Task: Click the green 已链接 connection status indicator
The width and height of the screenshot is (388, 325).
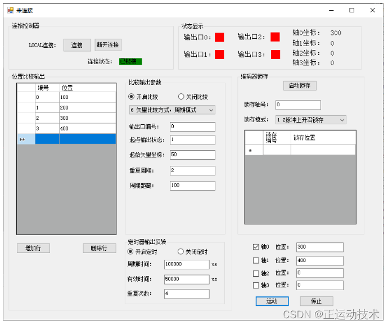Action: (130, 61)
